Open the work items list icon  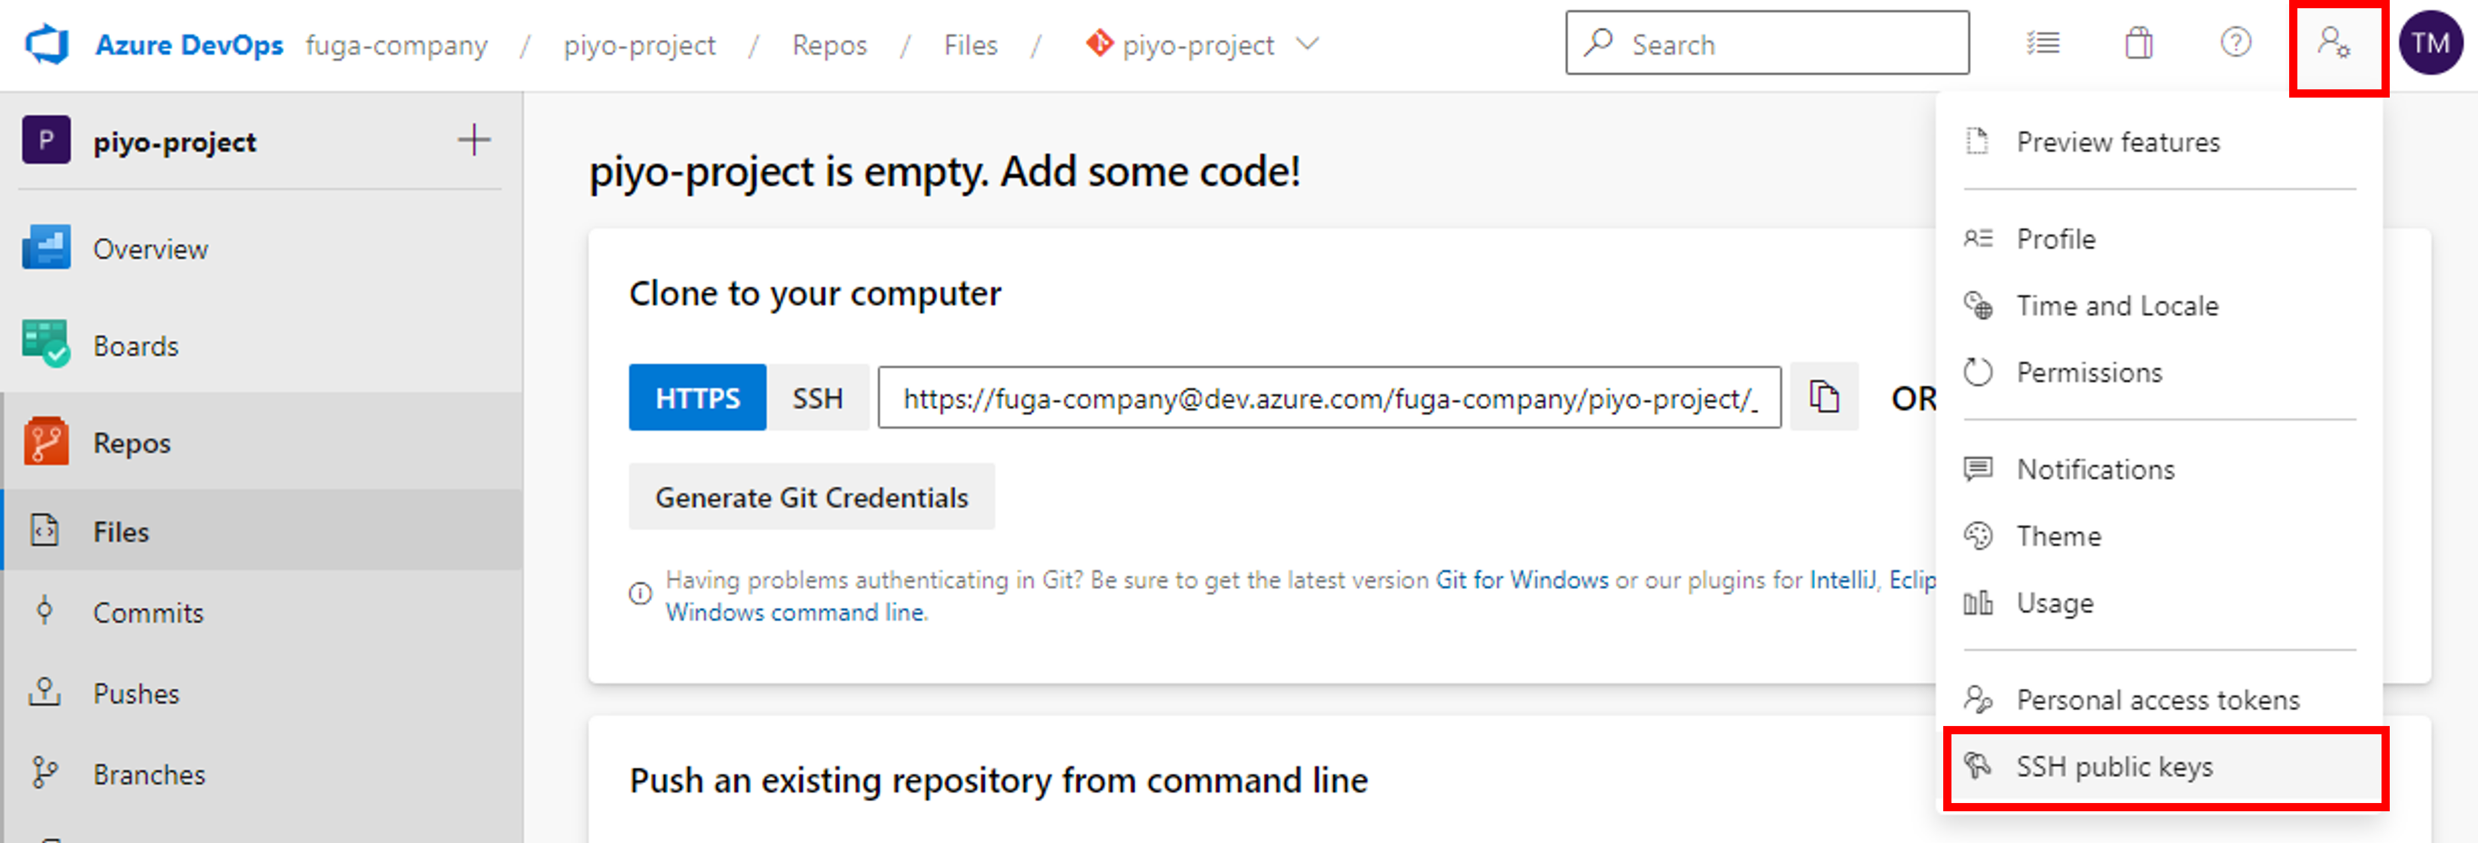pyautogui.click(x=2043, y=44)
